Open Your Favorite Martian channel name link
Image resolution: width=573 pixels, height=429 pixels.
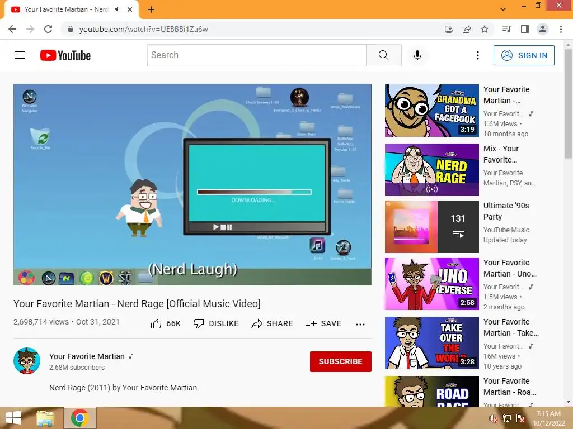click(x=87, y=356)
